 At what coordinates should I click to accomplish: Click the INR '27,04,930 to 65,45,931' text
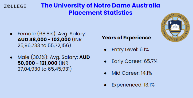45,69
